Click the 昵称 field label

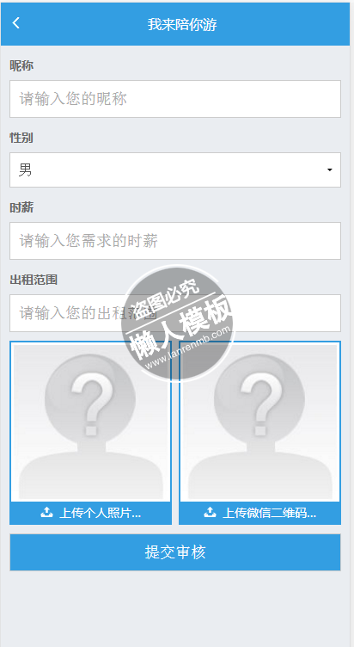point(21,65)
